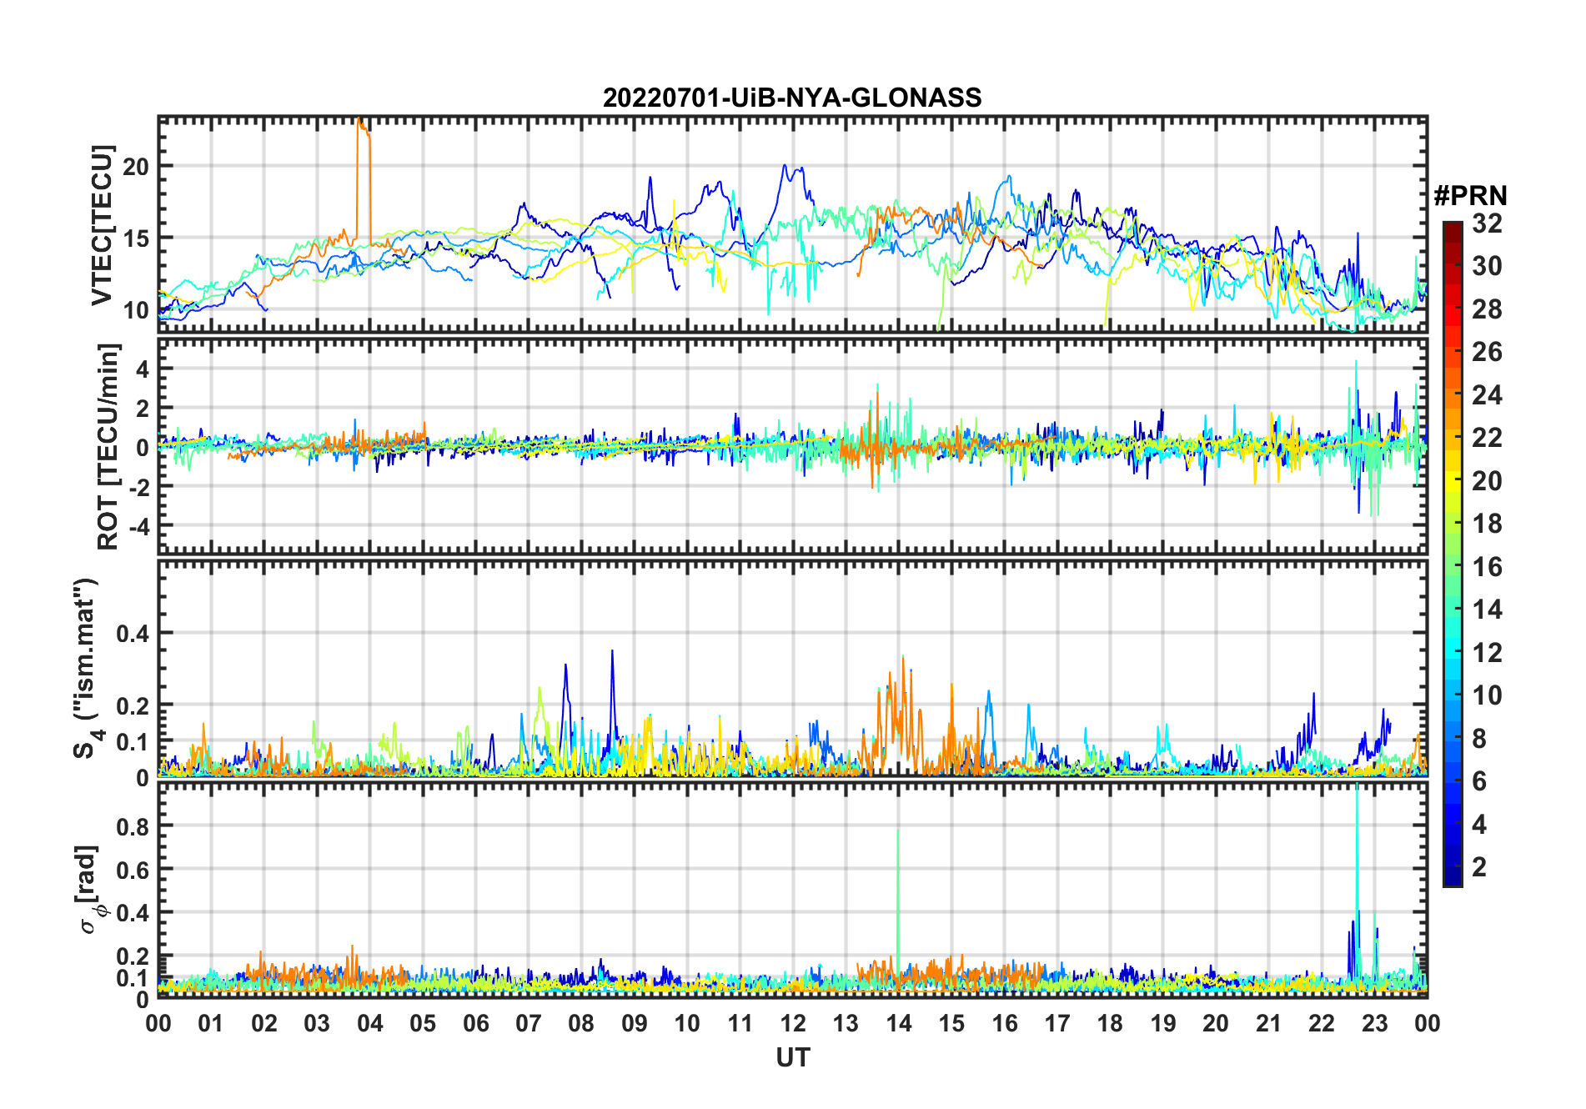
Task: Click the 20 tick on the VTEC axis
Action: [136, 167]
